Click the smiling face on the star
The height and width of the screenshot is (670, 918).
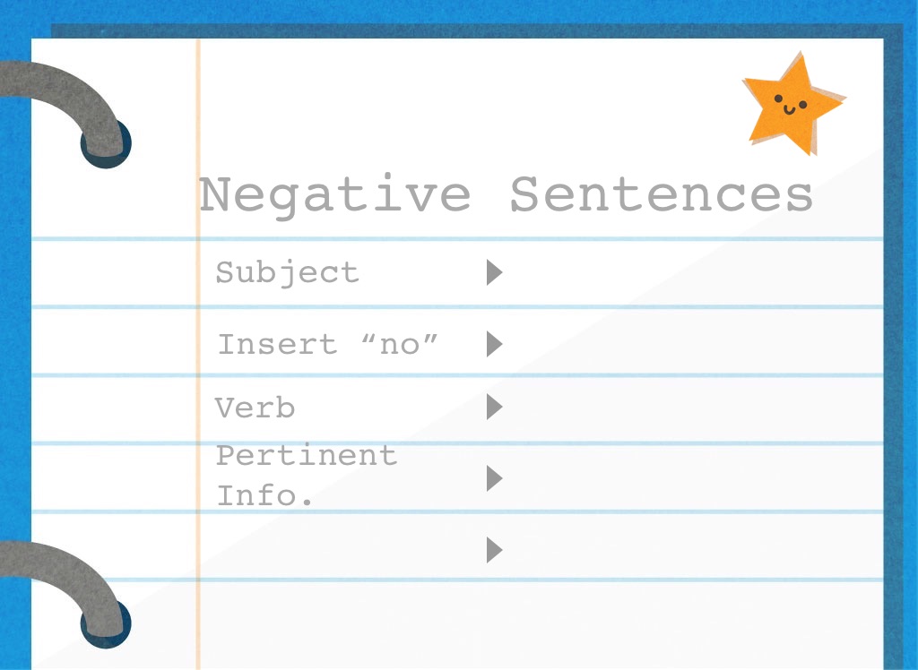[790, 103]
